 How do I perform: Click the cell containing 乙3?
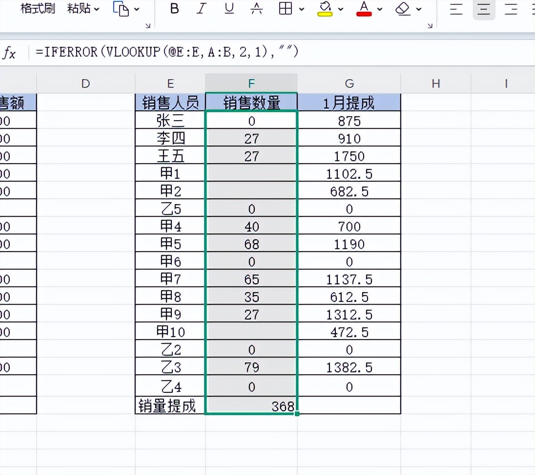(x=170, y=367)
